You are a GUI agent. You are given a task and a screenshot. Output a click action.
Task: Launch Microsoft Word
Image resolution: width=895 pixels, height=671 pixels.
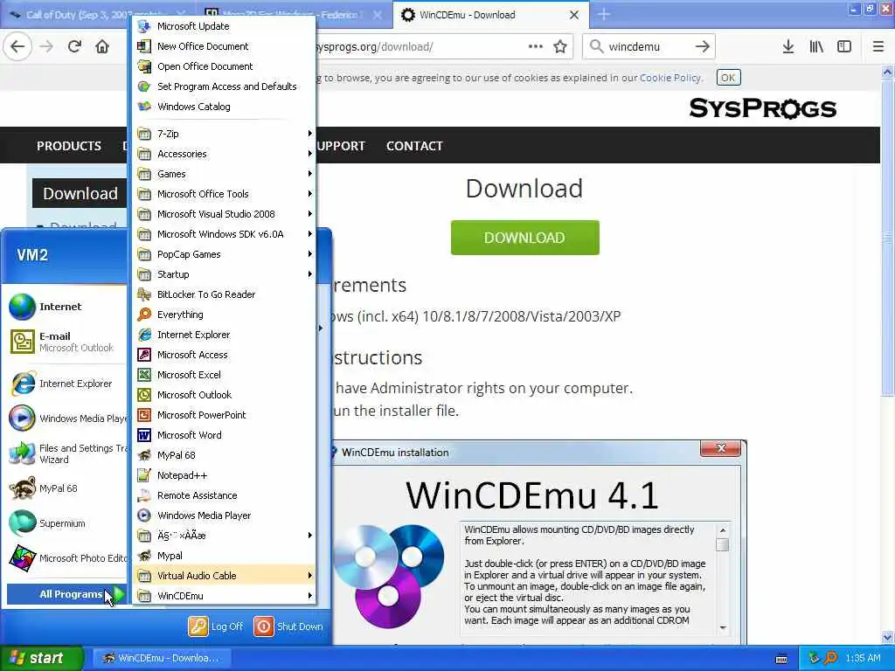(x=224, y=435)
